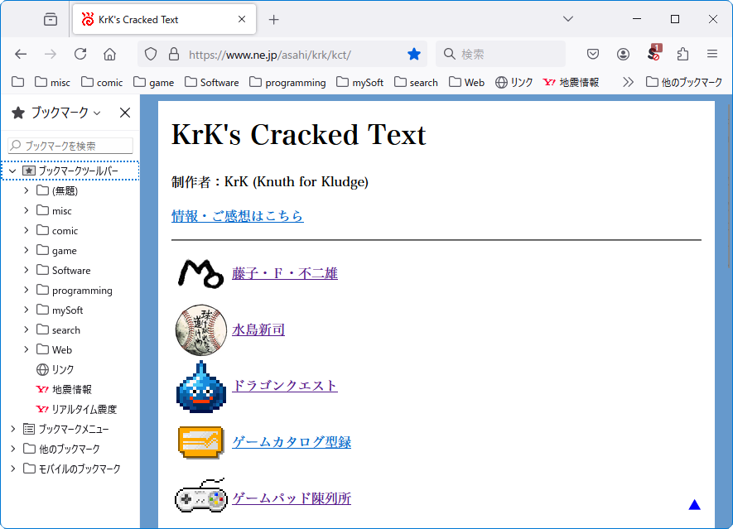Screen dimensions: 733x529
Task: Open the 水島新司 link
Action: [258, 330]
